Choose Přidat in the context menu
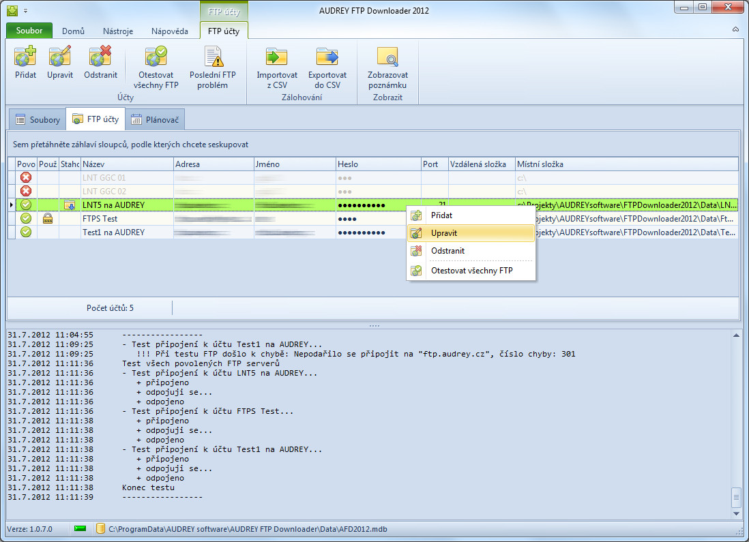The width and height of the screenshot is (749, 542). coord(471,215)
